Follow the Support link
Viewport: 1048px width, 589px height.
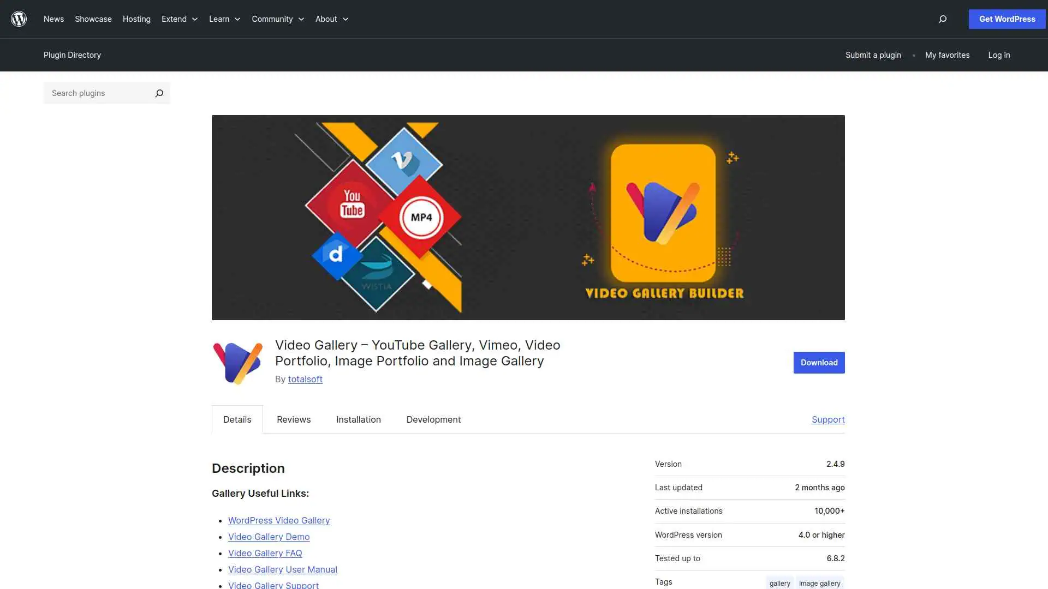point(828,419)
